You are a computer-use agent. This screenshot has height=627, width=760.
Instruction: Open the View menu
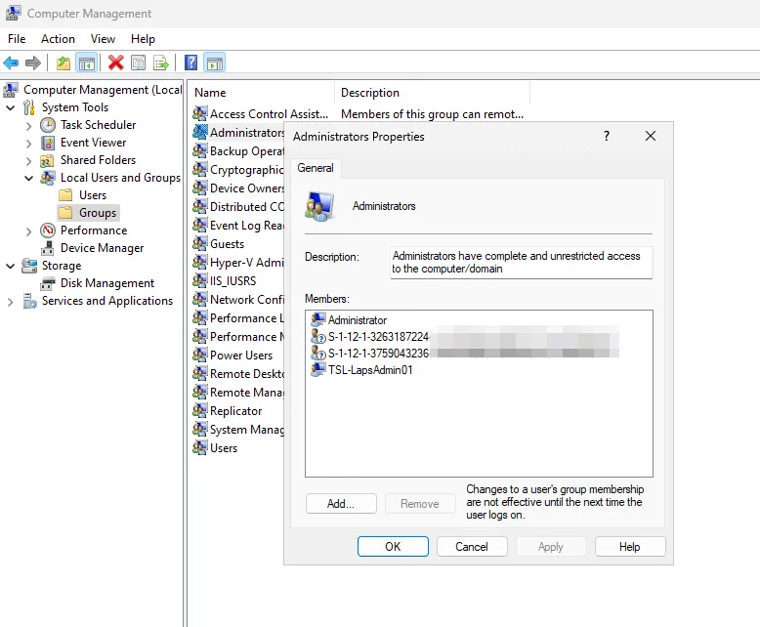103,39
